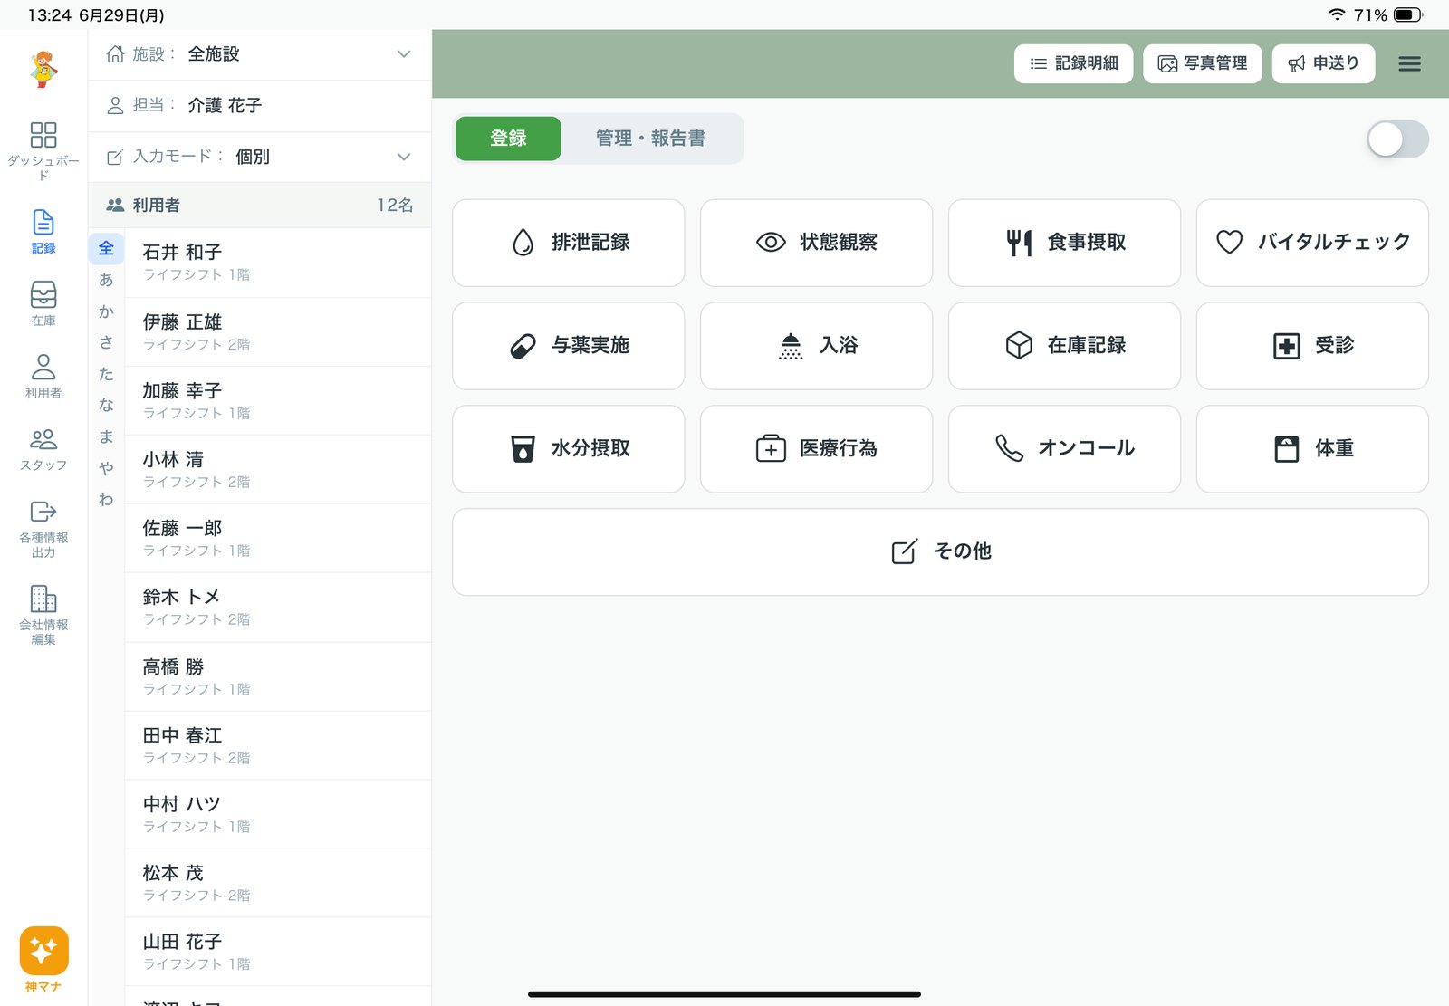Filter users by 全 in kana index
1449x1006 pixels.
click(106, 248)
